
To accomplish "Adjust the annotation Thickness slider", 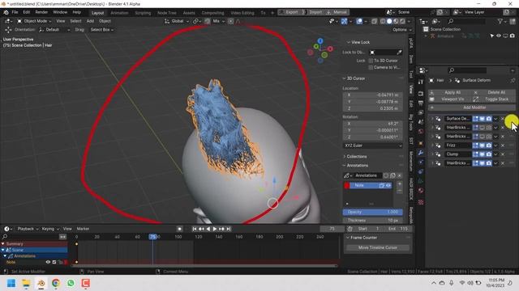I will [x=373, y=220].
